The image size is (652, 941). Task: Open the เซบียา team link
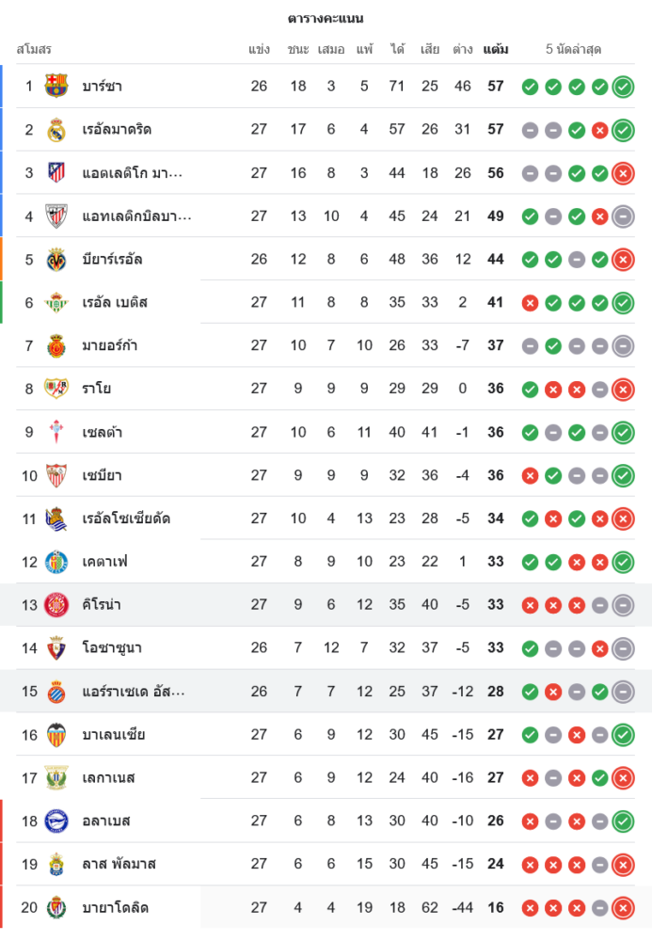coord(102,476)
